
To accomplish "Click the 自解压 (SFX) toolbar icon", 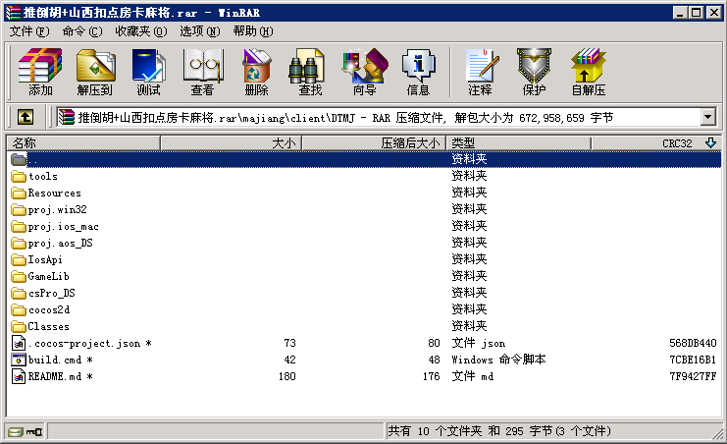I will click(x=588, y=72).
